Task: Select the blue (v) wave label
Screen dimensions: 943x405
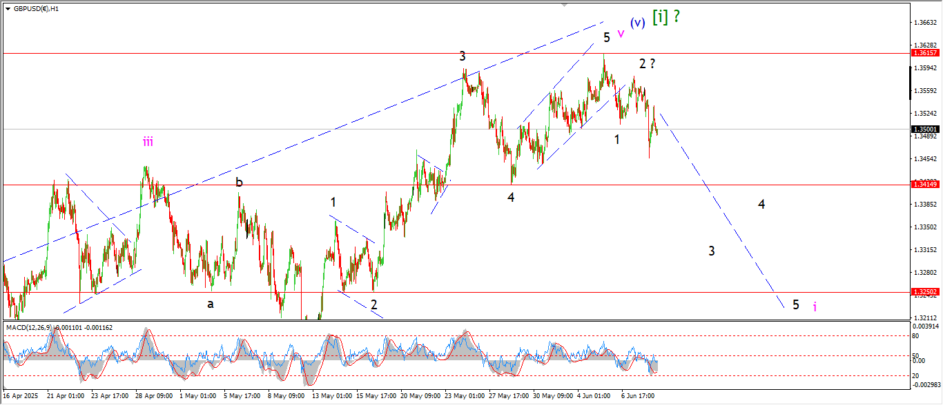Action: [x=637, y=22]
